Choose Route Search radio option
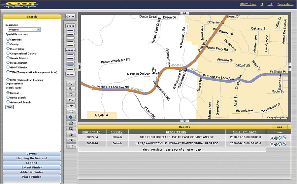Viewport: 297px width, 184px height. coord(8,97)
